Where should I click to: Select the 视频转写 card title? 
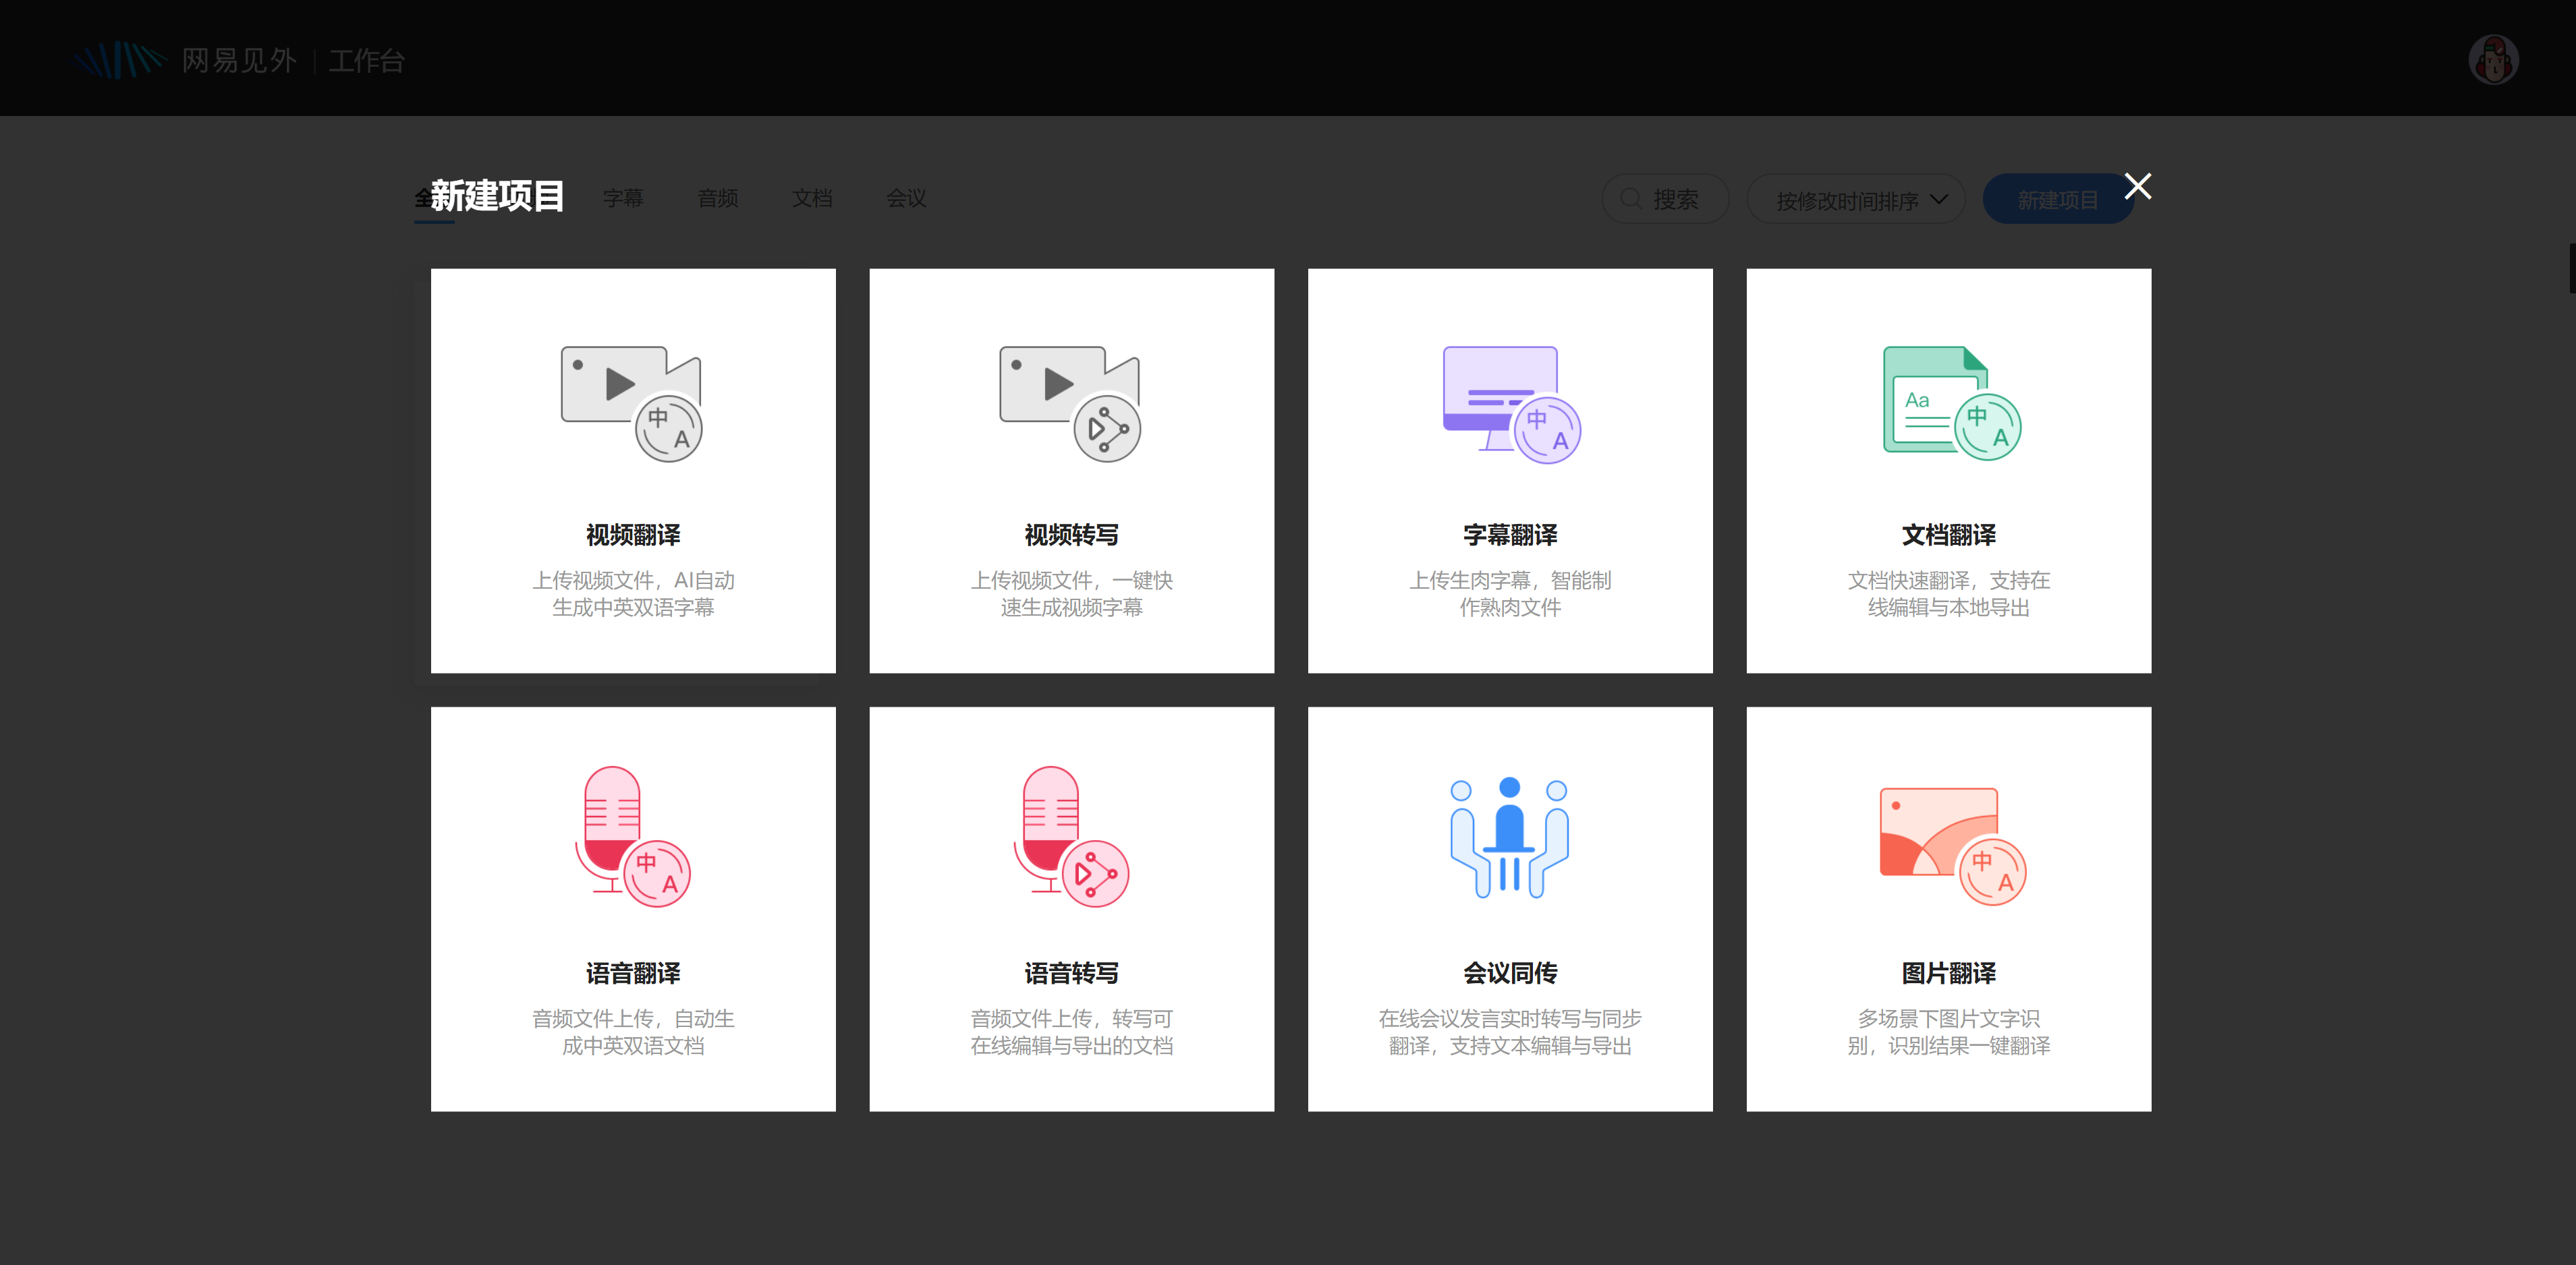pyautogui.click(x=1071, y=535)
